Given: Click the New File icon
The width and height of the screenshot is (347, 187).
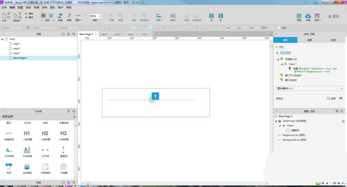Looking at the screenshot, I should pos(4,16).
